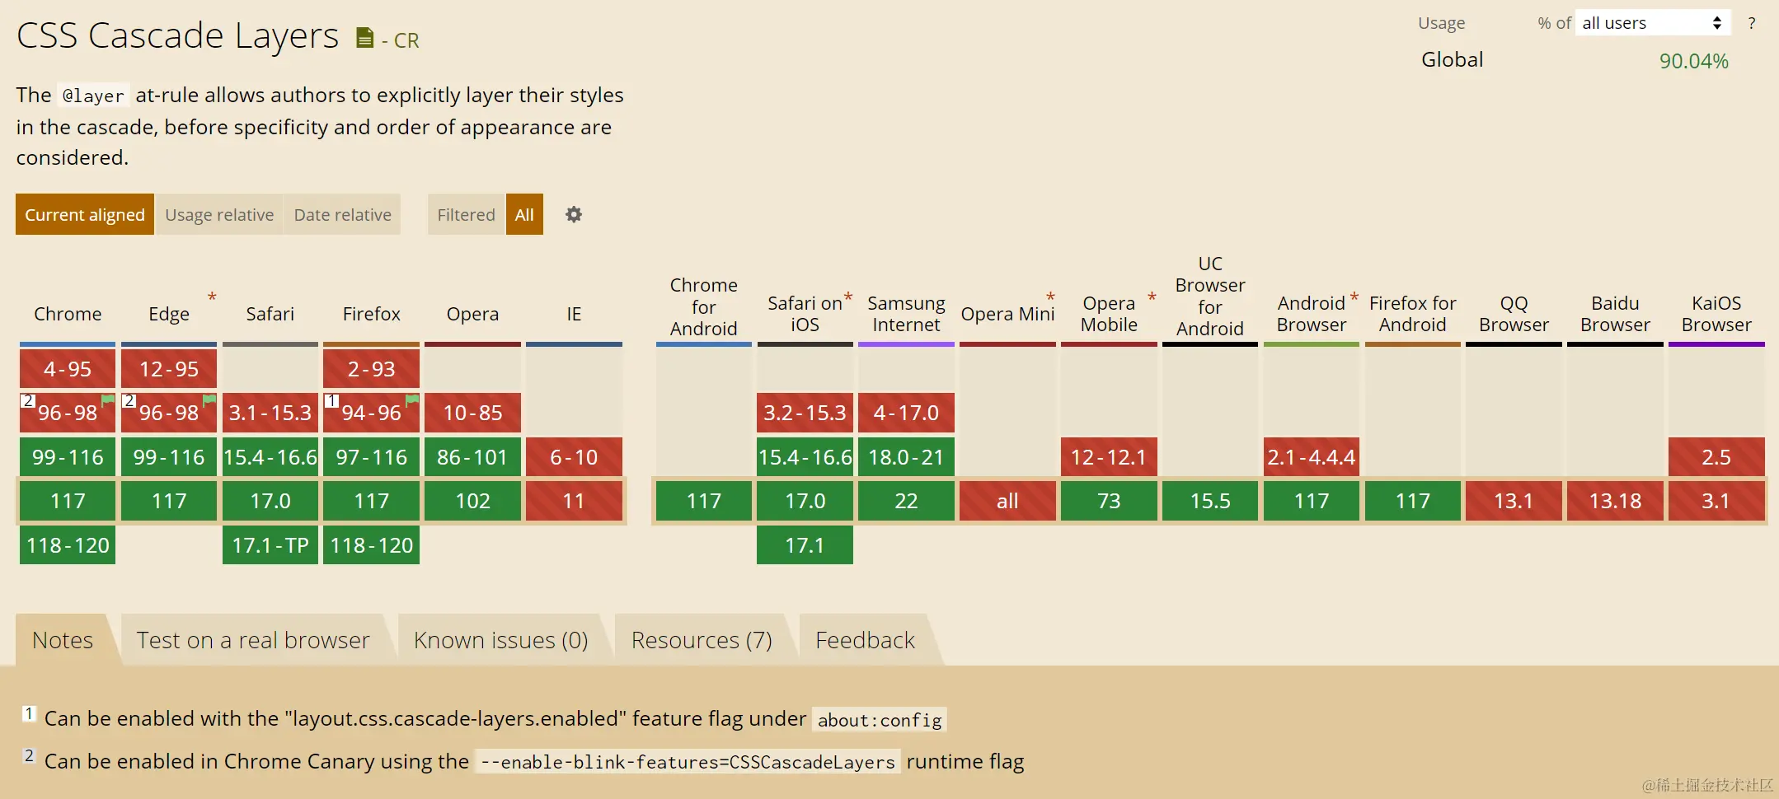Click the Firefox for Android header
The image size is (1779, 799).
coord(1413,314)
